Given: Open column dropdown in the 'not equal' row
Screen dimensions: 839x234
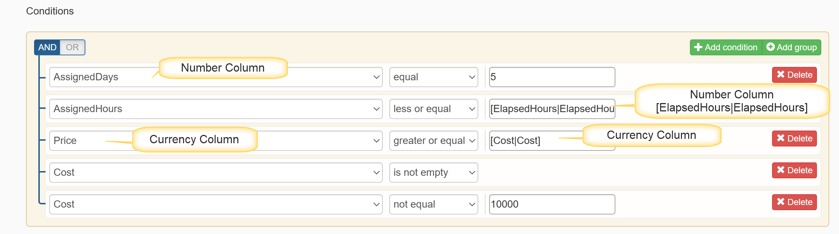Looking at the screenshot, I should pos(216,204).
